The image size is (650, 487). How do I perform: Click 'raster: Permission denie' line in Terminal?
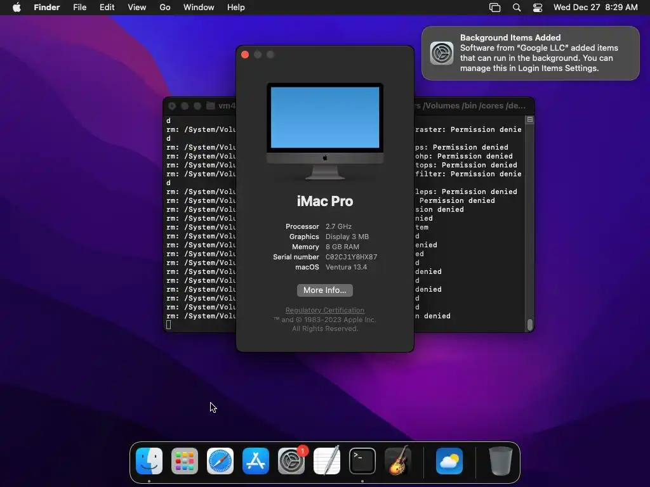coord(468,129)
